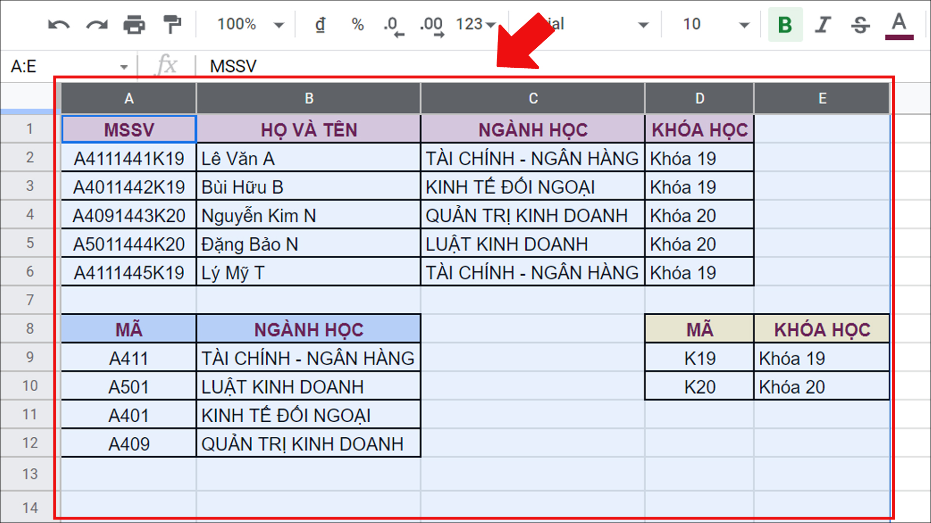The width and height of the screenshot is (931, 523).
Task: Open the text color picker
Action: pos(899,24)
